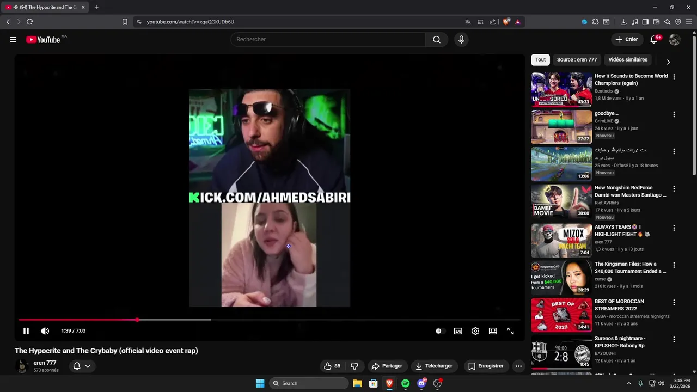Viewport: 697px width, 392px height.
Task: Reload the page with the refresh icon
Action: tap(29, 22)
